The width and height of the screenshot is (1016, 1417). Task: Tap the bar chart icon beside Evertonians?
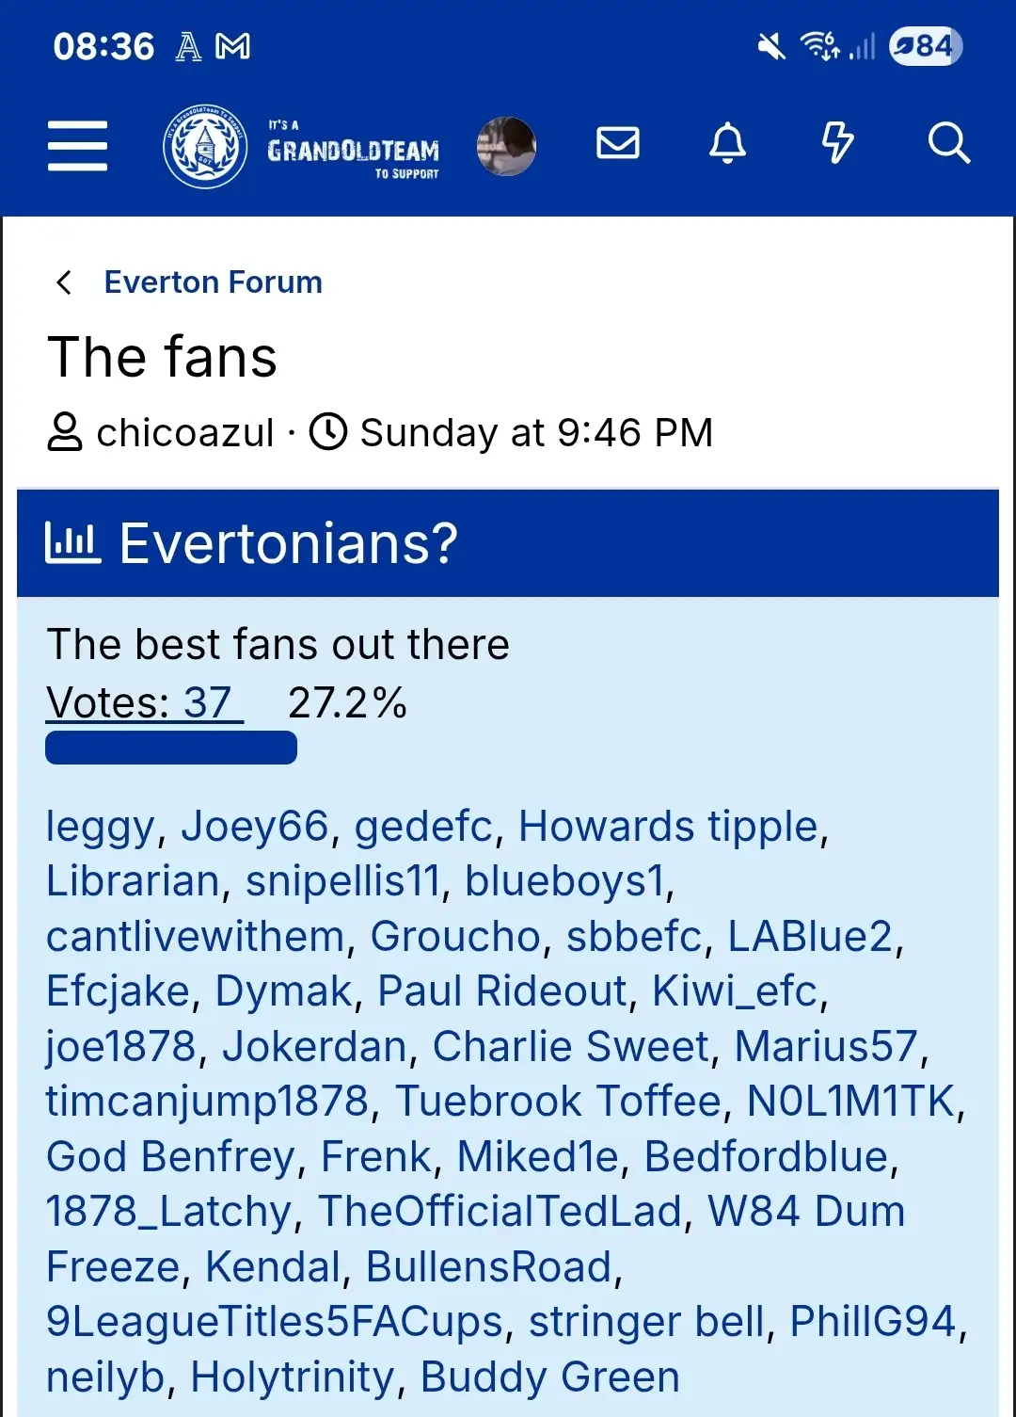(x=72, y=543)
